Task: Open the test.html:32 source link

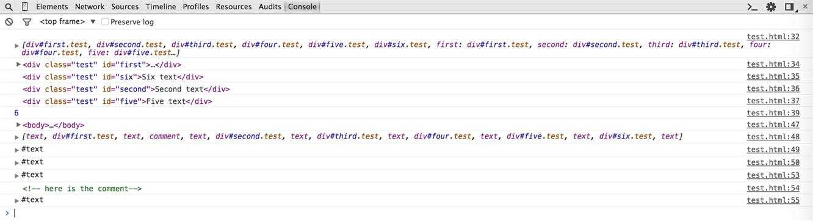Action: [x=773, y=37]
